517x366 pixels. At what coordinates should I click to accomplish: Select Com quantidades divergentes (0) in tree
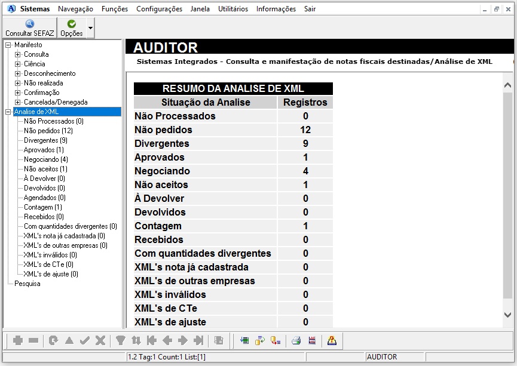(71, 226)
